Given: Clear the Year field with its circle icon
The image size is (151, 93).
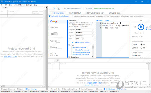Looking at the screenshot, I should [x=83, y=39].
